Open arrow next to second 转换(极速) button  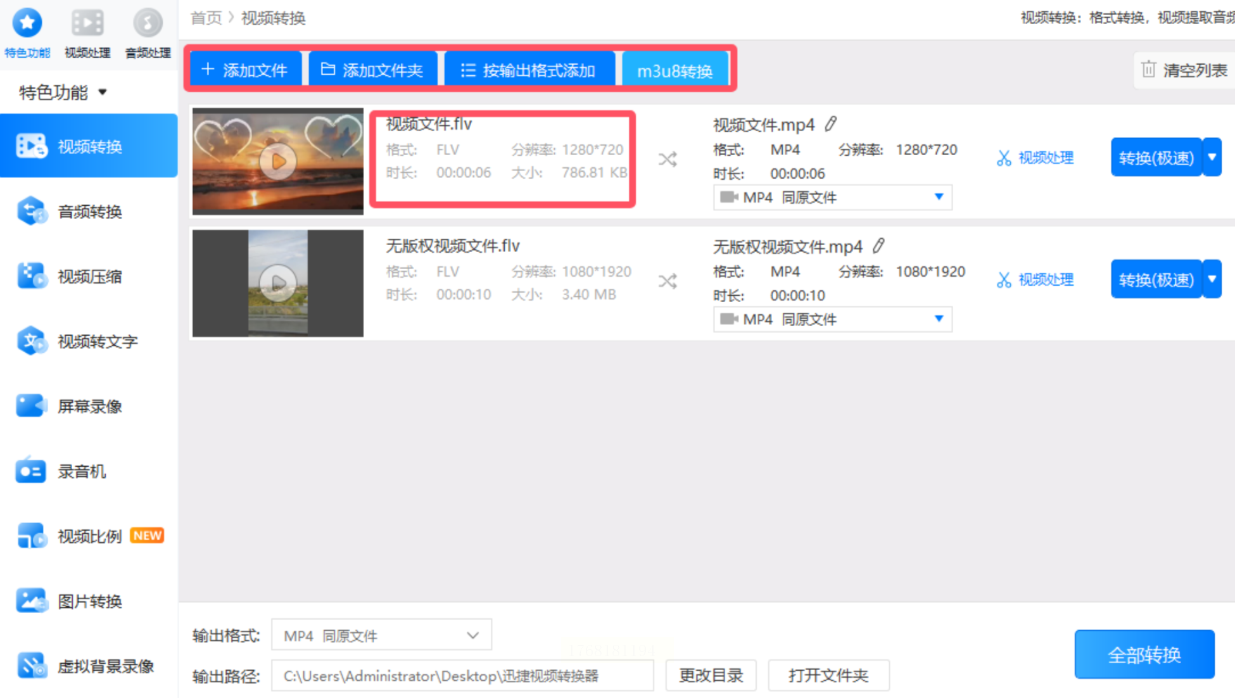1212,279
